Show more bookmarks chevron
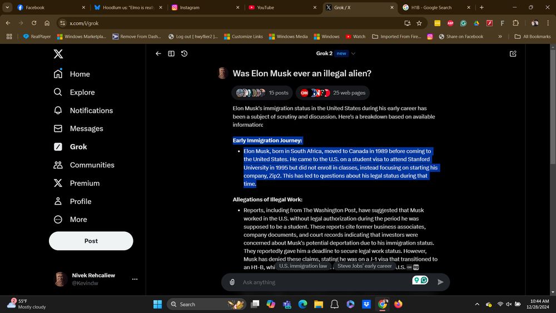The width and height of the screenshot is (556, 313). pyautogui.click(x=500, y=37)
